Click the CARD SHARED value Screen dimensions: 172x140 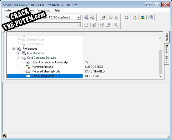point(95,71)
